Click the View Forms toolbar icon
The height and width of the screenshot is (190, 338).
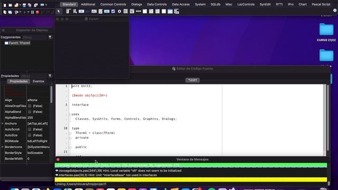pyautogui.click(x=10, y=12)
